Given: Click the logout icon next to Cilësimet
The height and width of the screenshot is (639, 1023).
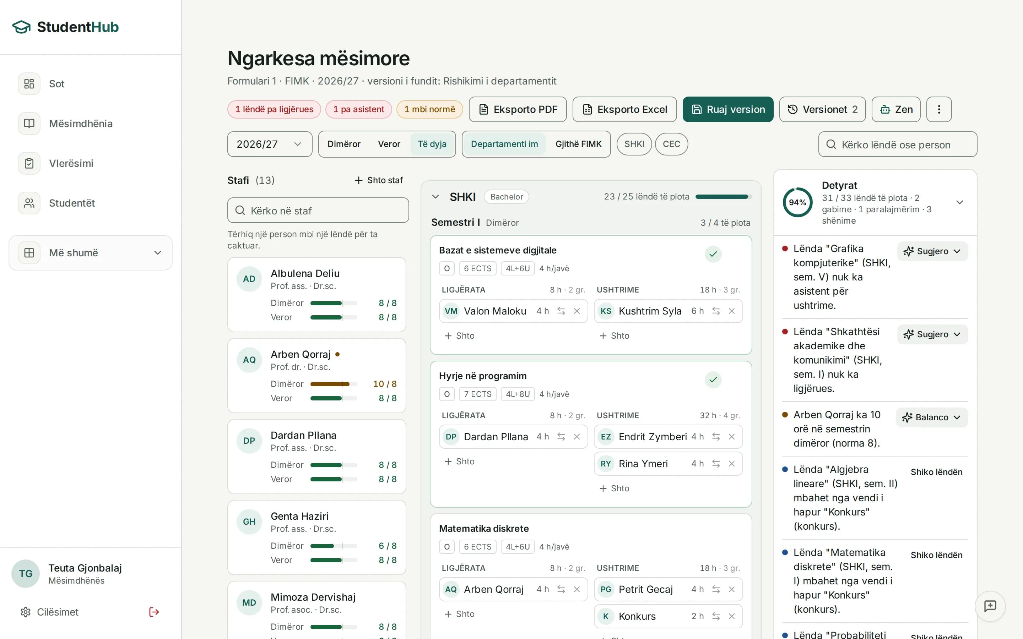Looking at the screenshot, I should (x=154, y=612).
